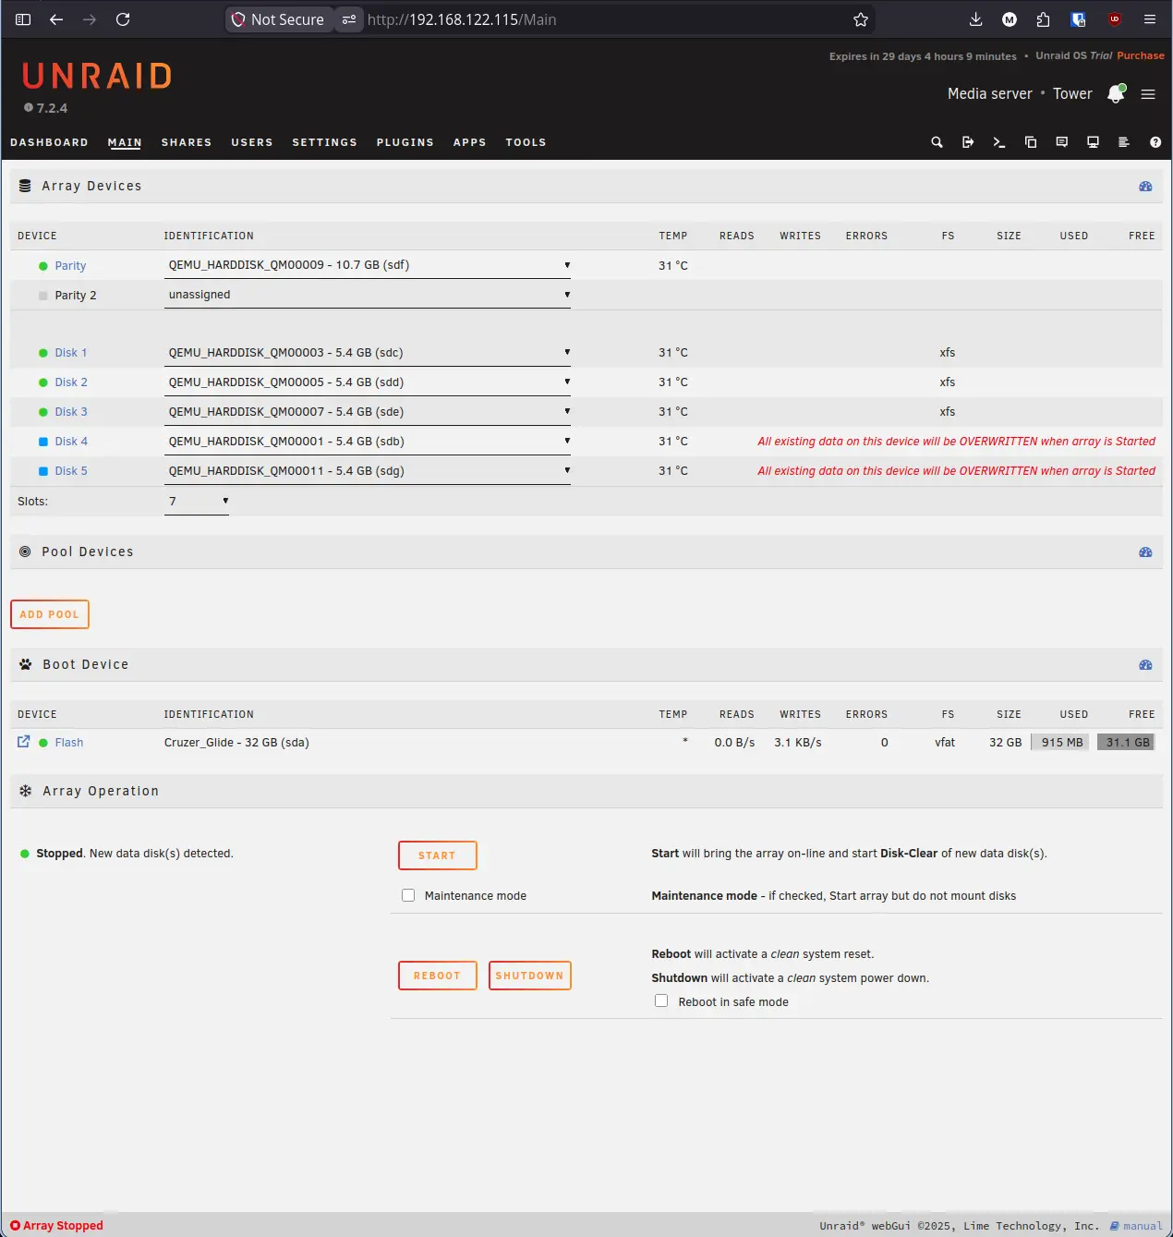1173x1237 pixels.
Task: Open Parity 2 unassigned dropdown
Action: 368,295
